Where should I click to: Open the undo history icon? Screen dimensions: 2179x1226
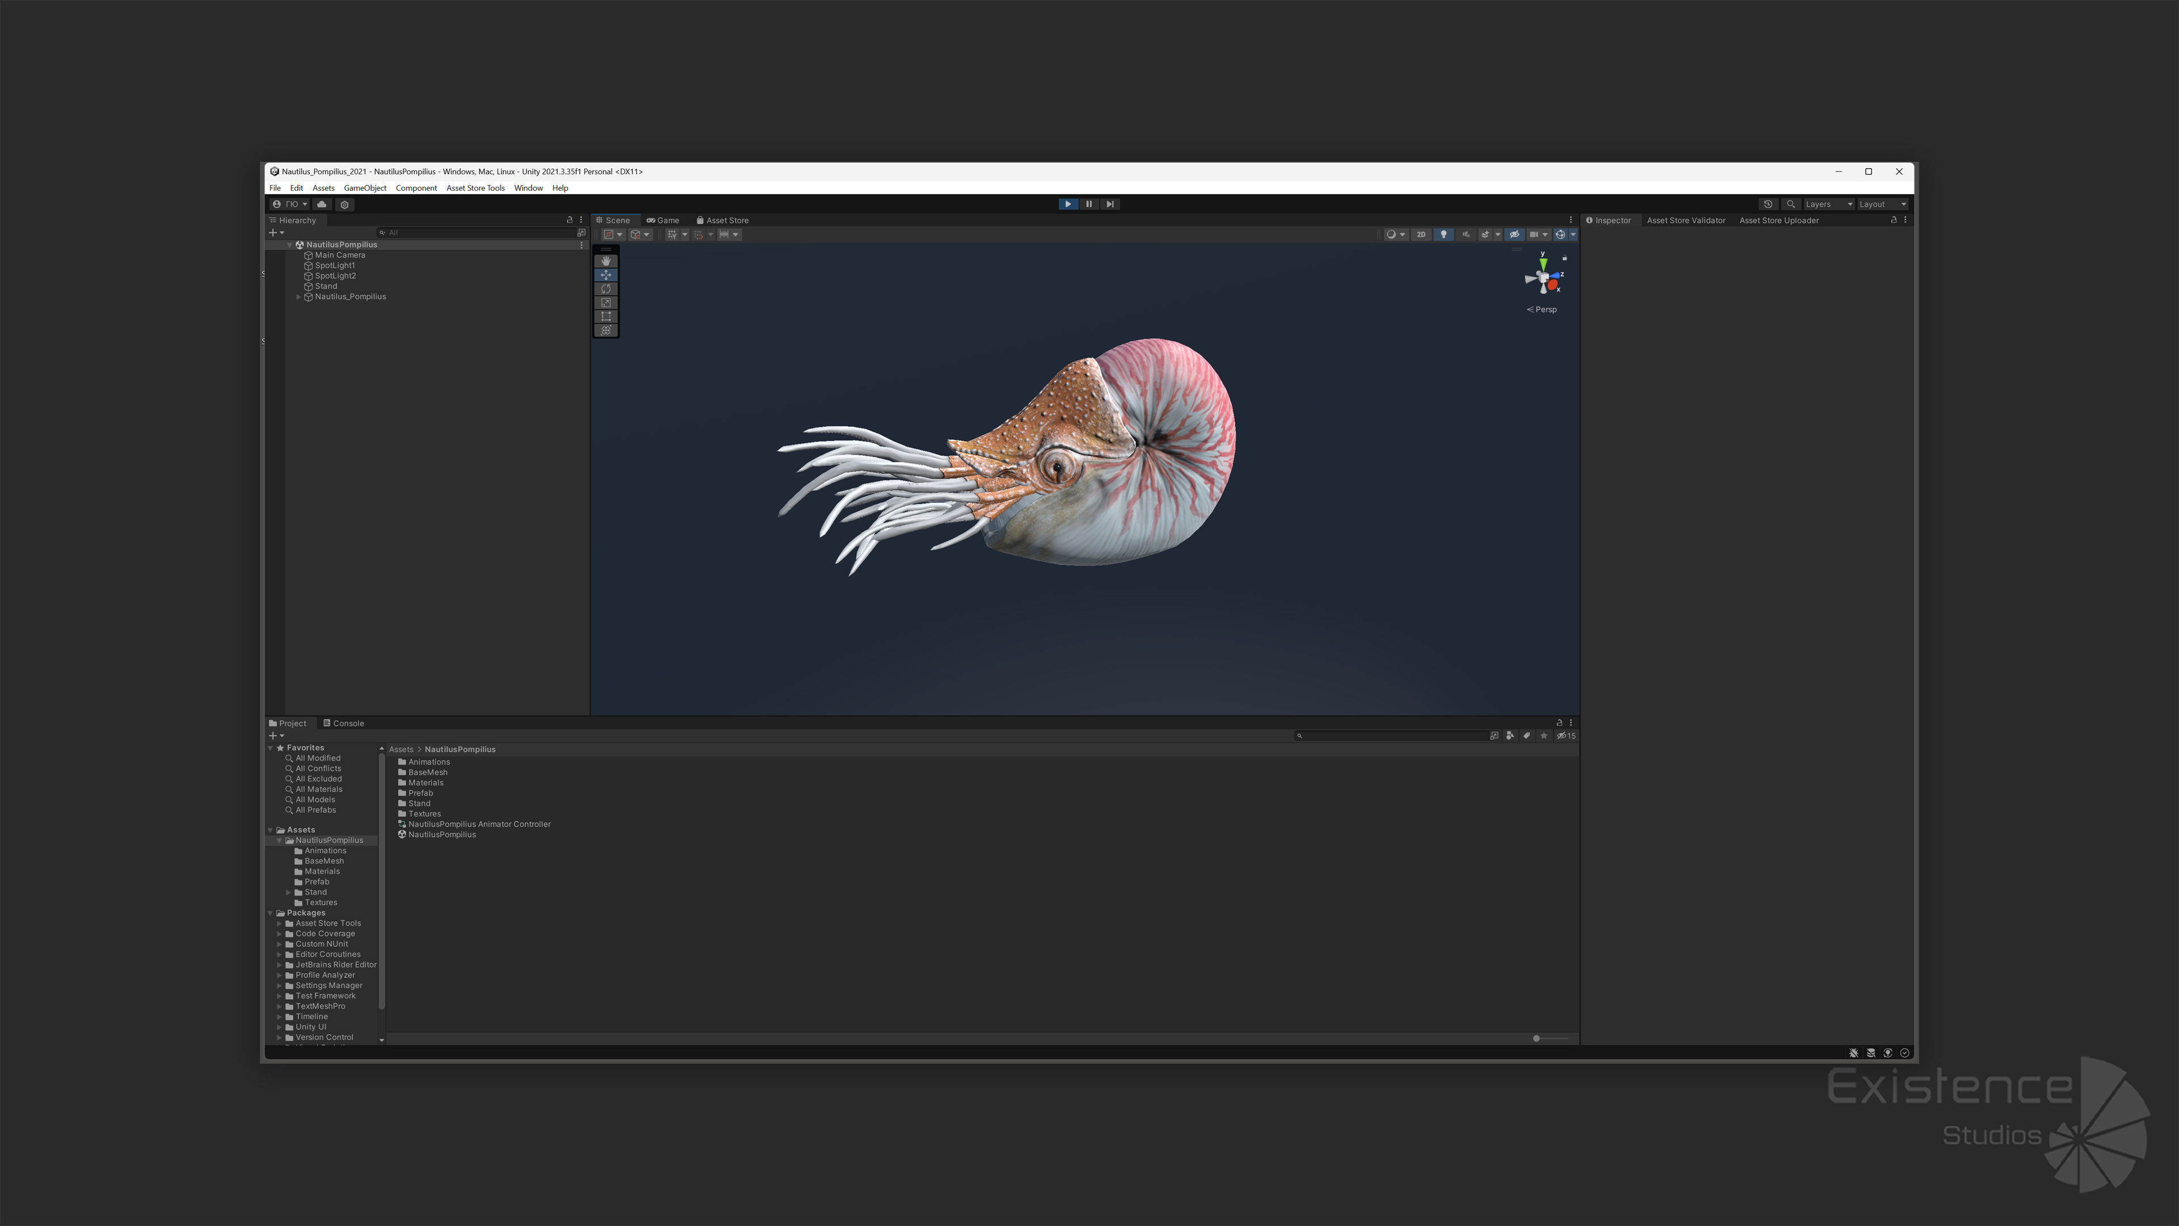pyautogui.click(x=1768, y=204)
